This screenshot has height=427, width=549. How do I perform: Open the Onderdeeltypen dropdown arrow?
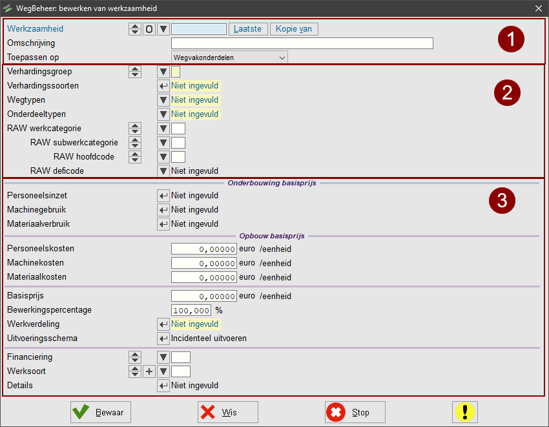click(x=163, y=114)
